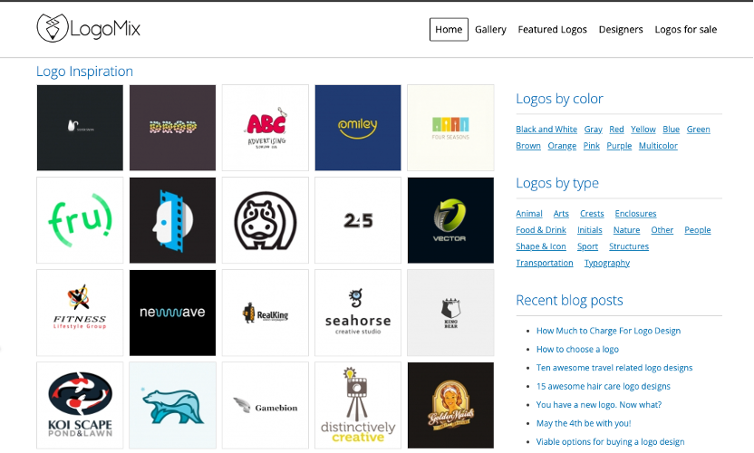Open the Home menu item
This screenshot has height=453, width=754.
(449, 29)
